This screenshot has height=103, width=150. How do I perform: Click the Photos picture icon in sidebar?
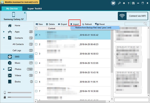tap(10, 69)
